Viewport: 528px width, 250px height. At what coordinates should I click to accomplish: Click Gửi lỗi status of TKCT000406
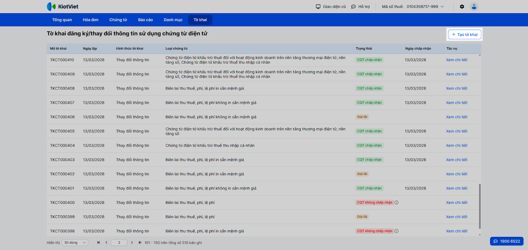click(362, 117)
